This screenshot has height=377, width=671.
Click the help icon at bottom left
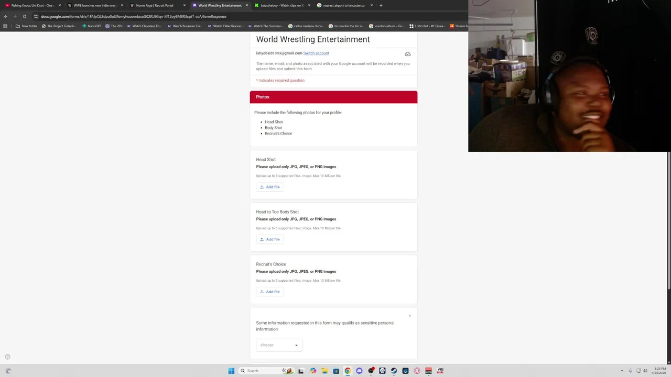pyautogui.click(x=7, y=357)
